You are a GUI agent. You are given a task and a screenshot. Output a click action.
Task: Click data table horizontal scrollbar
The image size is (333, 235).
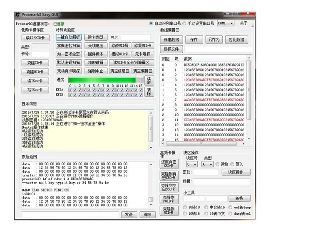201,144
